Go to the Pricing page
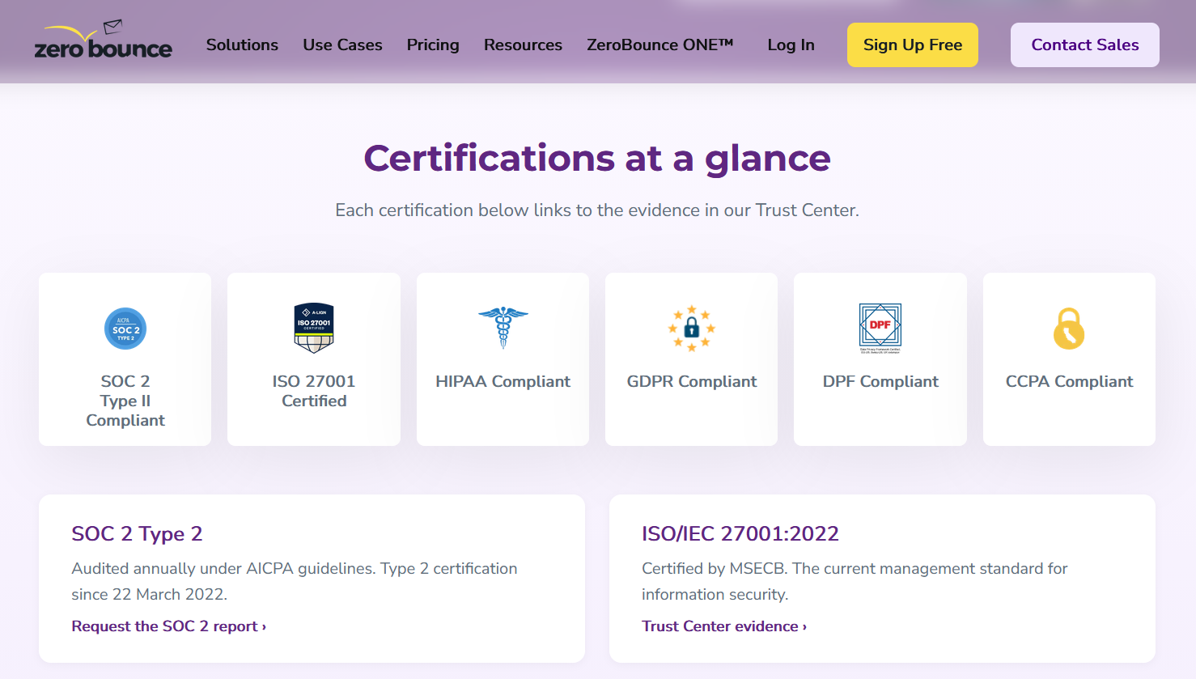1196x679 pixels. (x=433, y=45)
